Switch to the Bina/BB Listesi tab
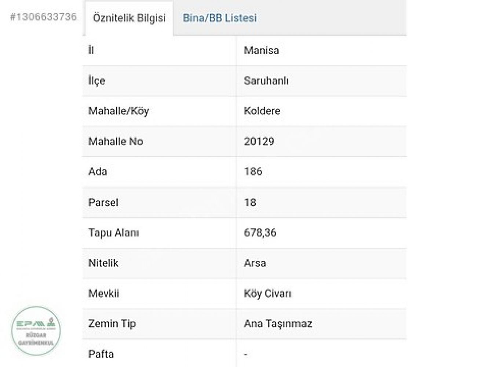The image size is (489, 367). [219, 18]
